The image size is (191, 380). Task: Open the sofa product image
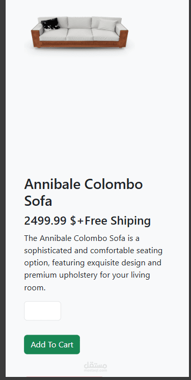[x=79, y=32]
